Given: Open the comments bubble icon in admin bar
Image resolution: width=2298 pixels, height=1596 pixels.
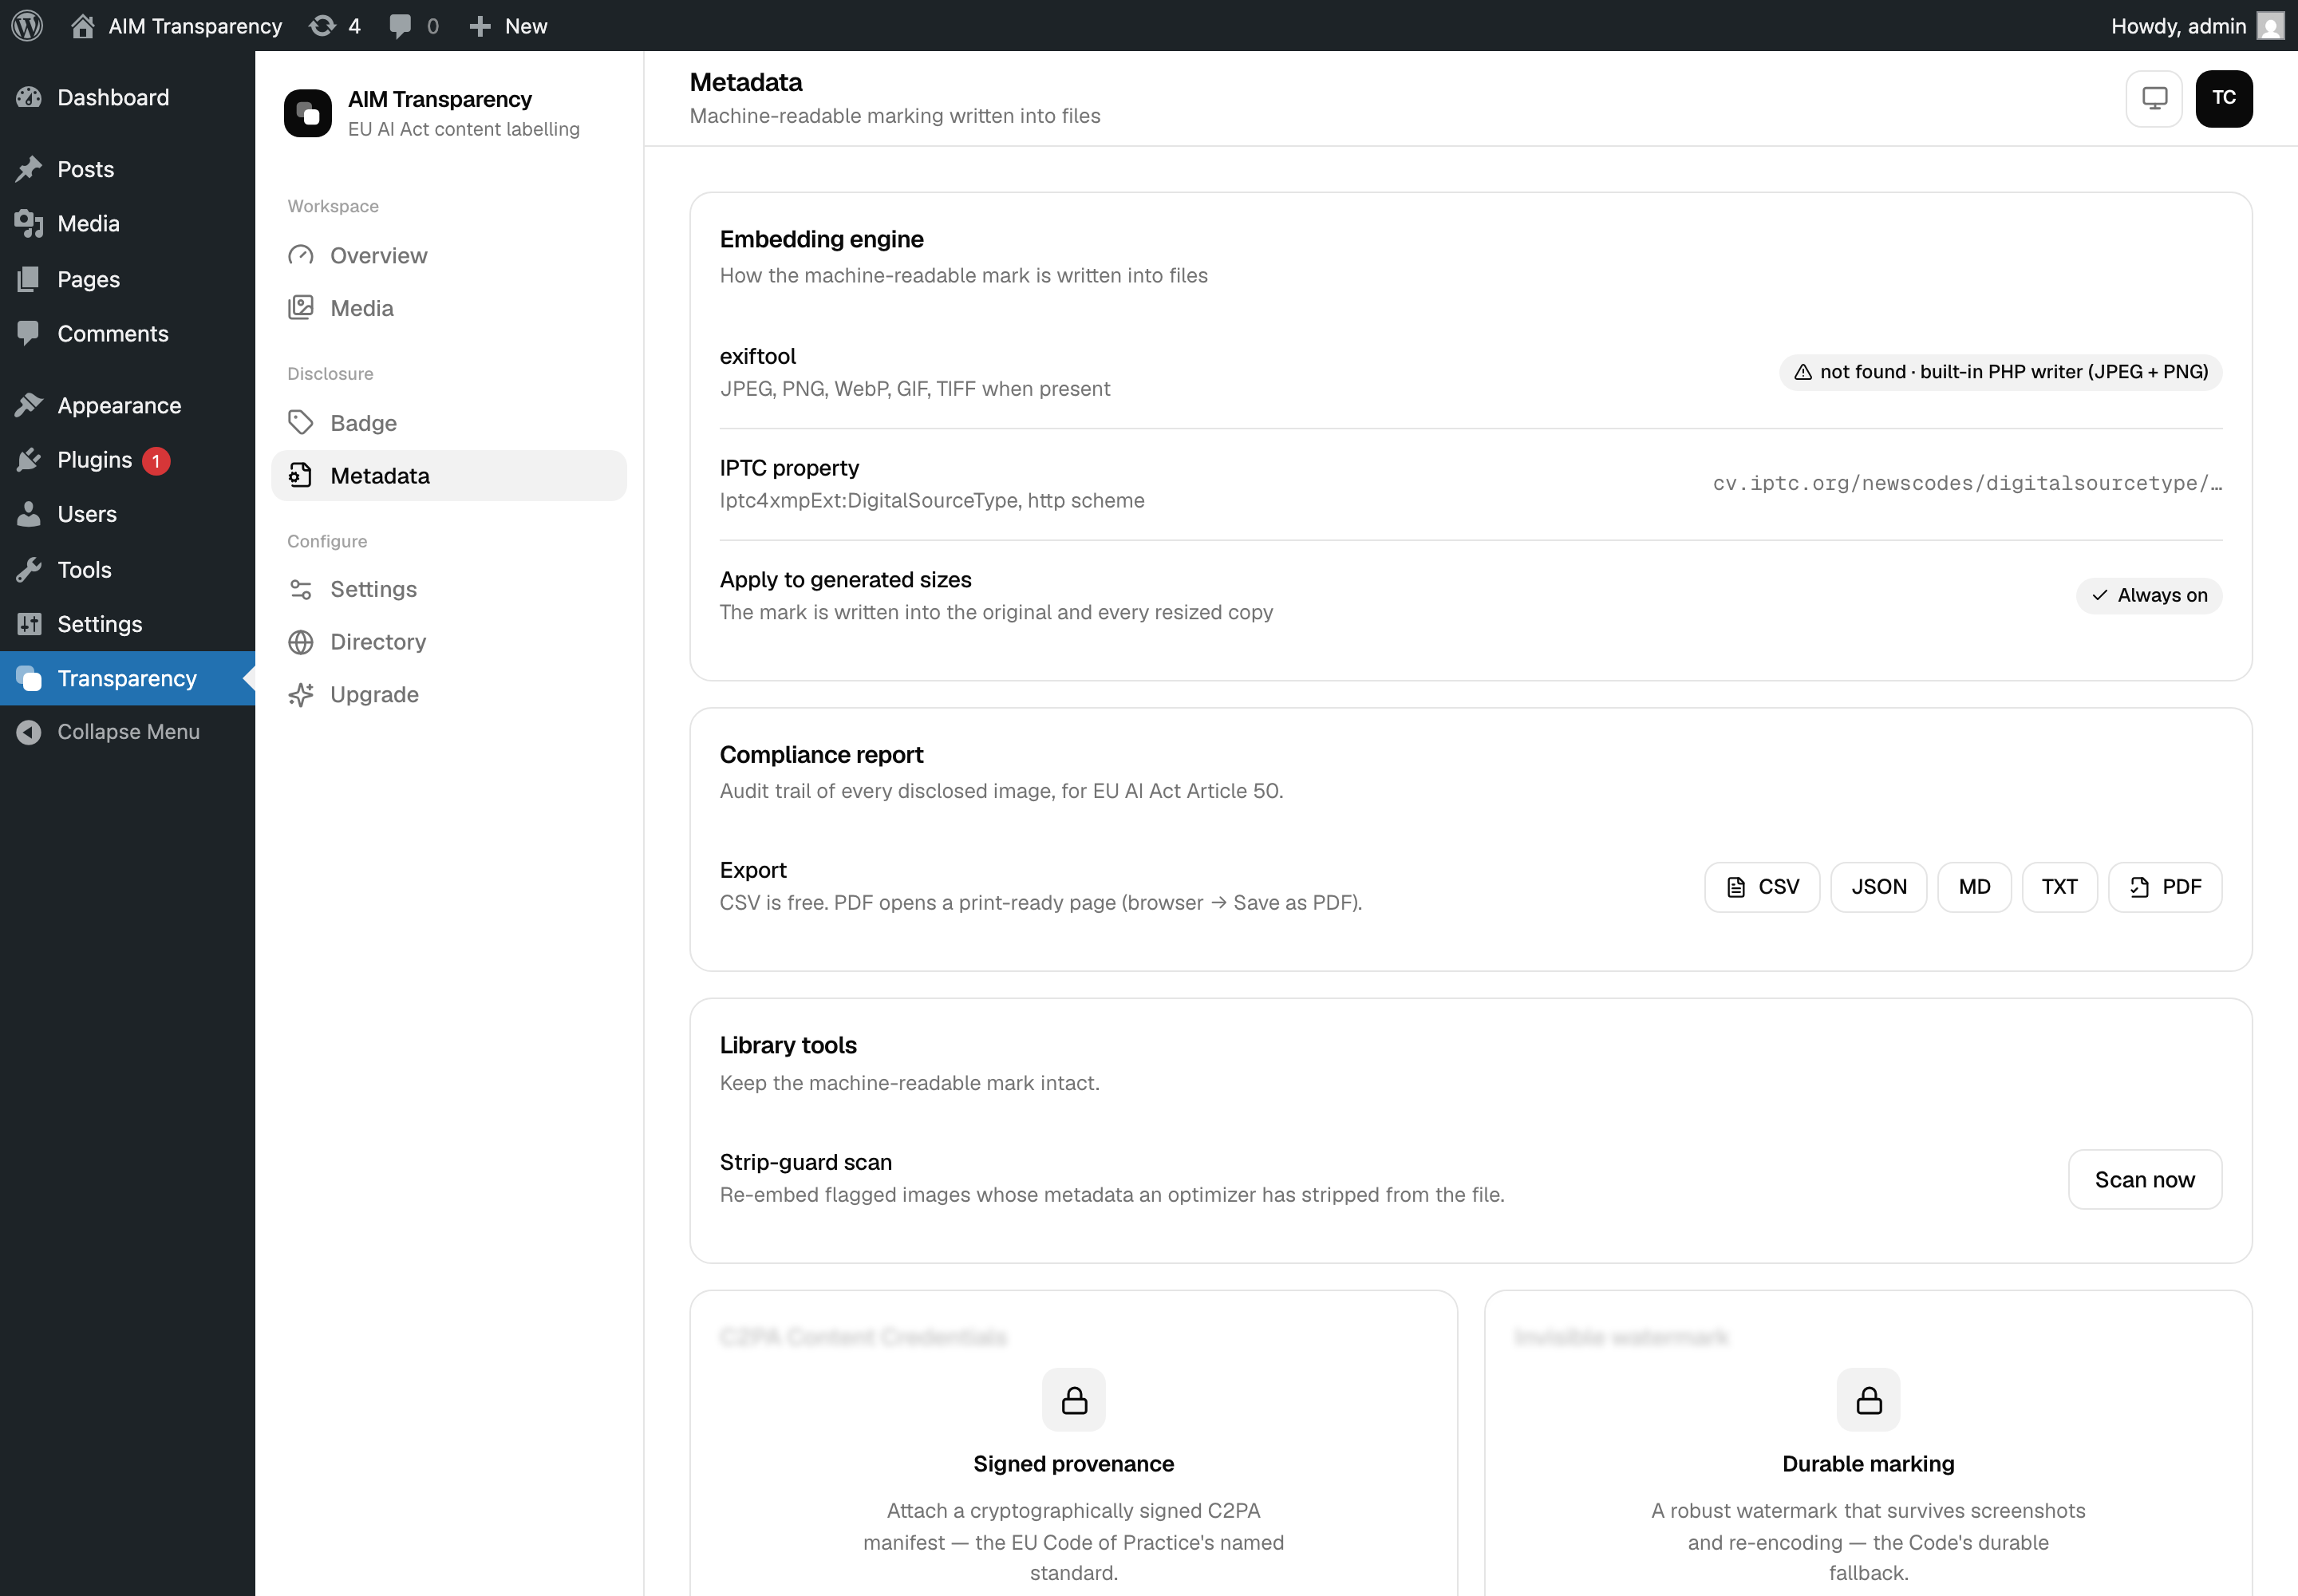Looking at the screenshot, I should (x=400, y=26).
